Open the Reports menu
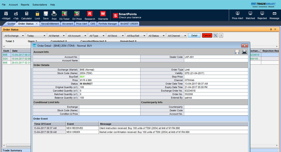281x152 pixels. click(25, 5)
